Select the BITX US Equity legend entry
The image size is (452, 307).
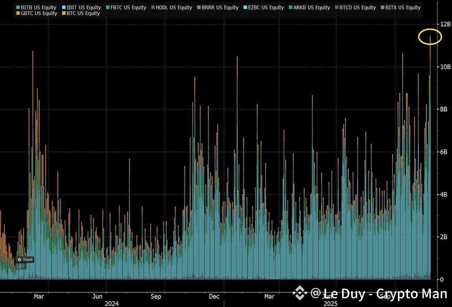coord(401,8)
